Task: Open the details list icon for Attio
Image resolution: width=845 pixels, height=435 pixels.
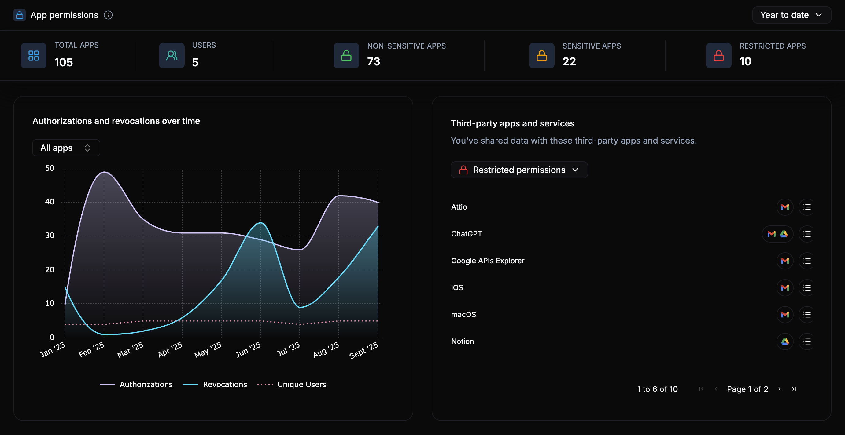Action: [x=806, y=207]
